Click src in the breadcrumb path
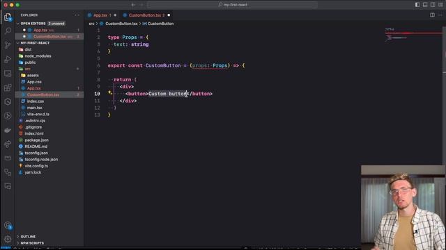The height and width of the screenshot is (250, 446). [91, 24]
